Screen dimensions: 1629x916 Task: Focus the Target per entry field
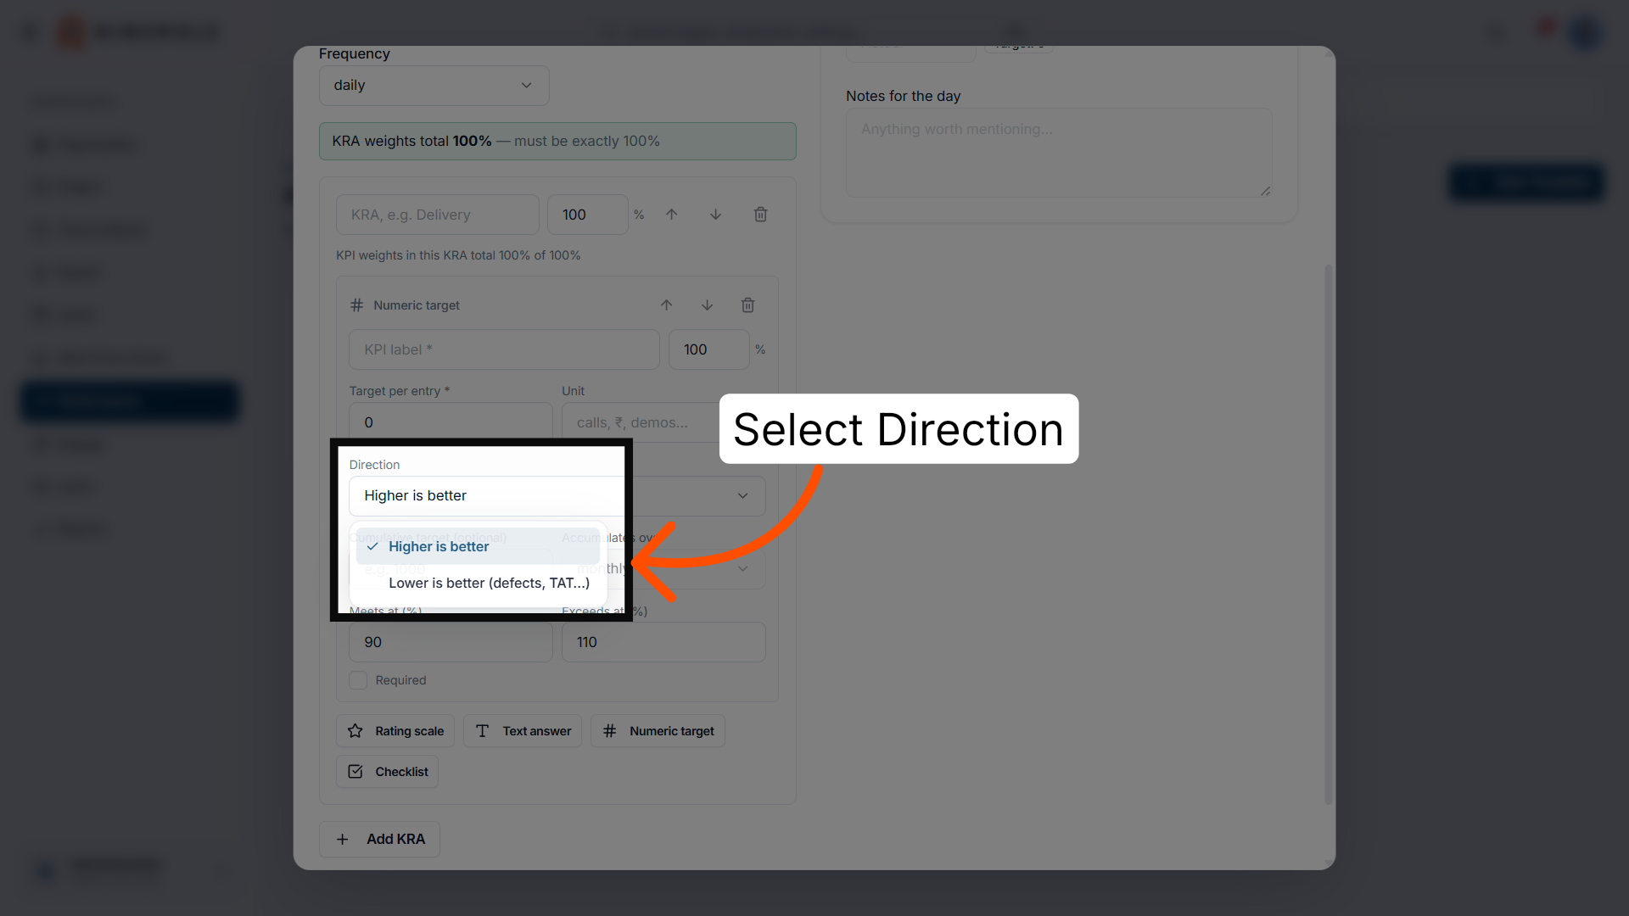click(451, 422)
